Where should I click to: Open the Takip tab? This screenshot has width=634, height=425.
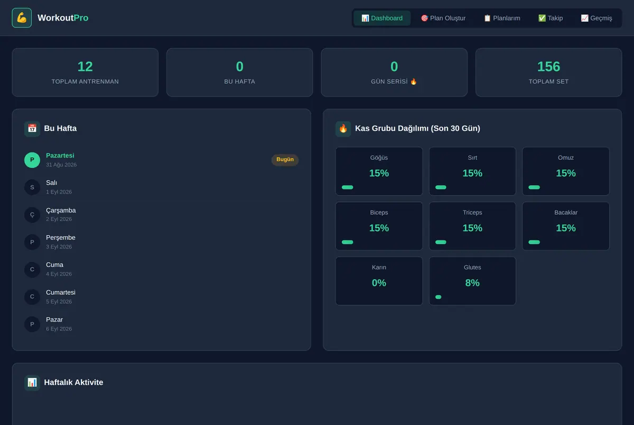click(551, 18)
